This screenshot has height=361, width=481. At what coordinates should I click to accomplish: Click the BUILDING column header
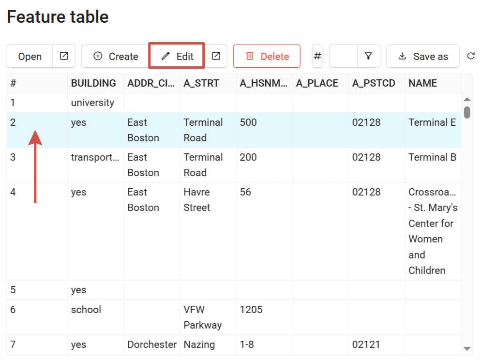click(x=93, y=83)
